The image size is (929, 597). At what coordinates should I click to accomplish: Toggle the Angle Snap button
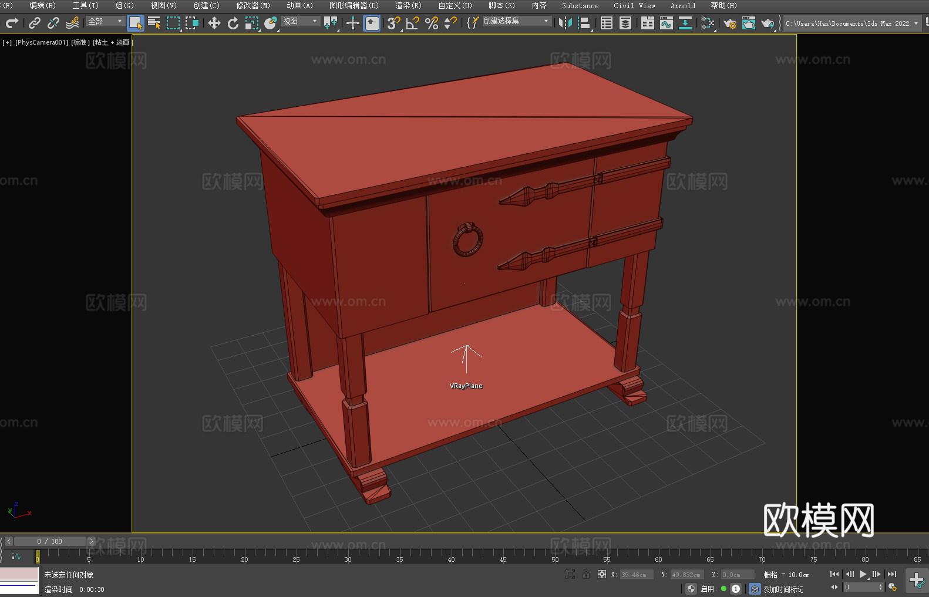point(413,23)
